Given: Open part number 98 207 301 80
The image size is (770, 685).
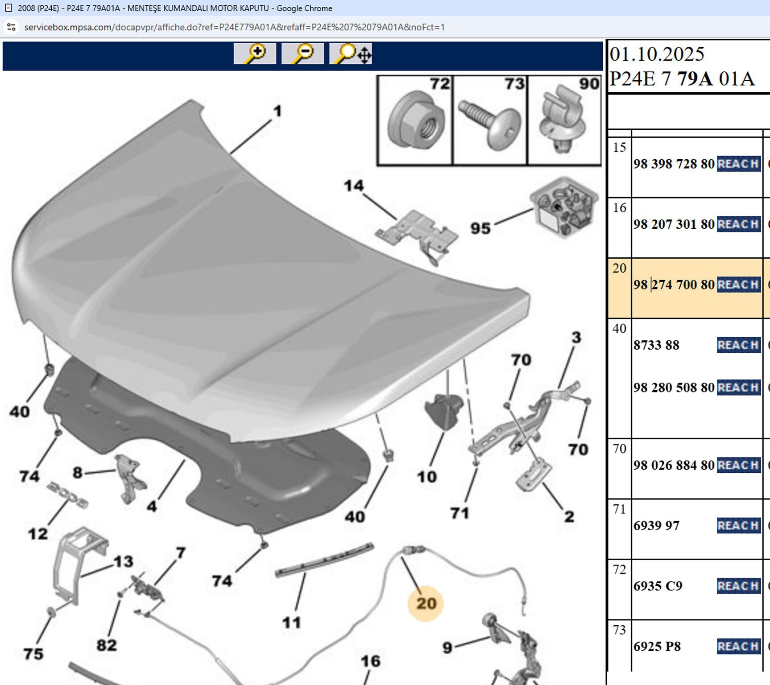Looking at the screenshot, I should [674, 224].
